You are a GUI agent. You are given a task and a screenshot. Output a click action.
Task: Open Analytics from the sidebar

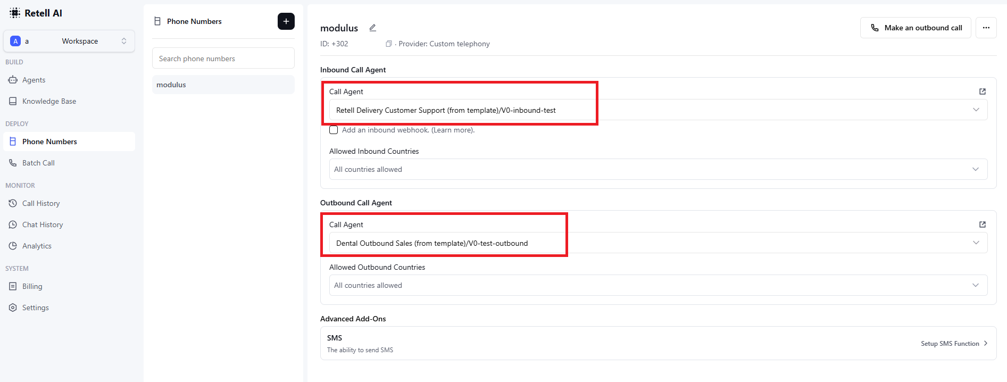tap(37, 246)
